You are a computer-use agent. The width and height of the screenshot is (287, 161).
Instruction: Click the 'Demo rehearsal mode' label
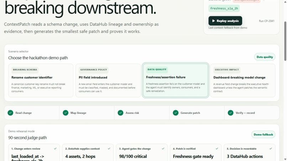point(21,131)
